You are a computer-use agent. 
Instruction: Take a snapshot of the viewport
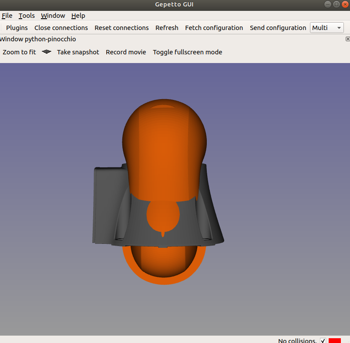point(78,52)
